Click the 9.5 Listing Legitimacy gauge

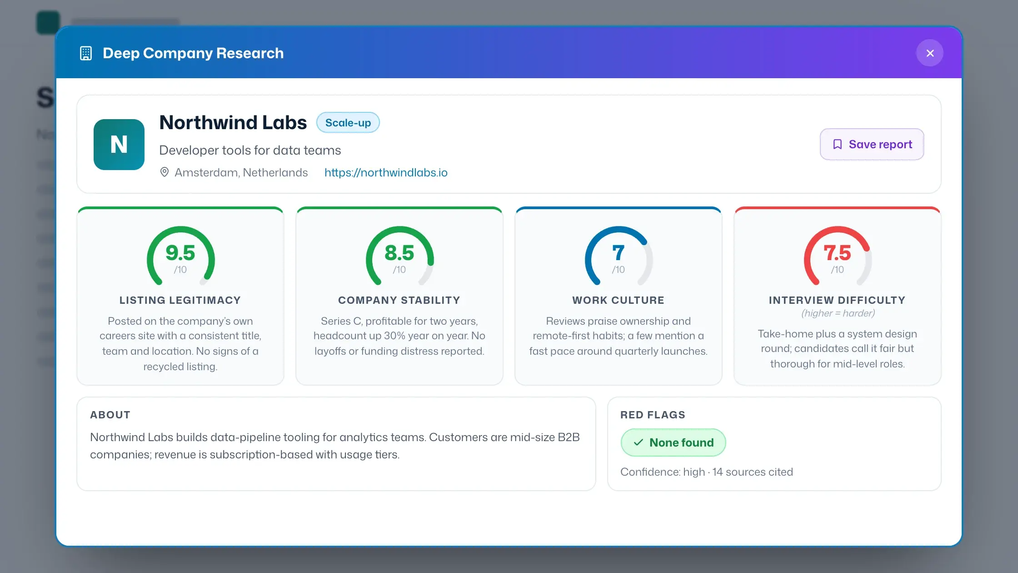pyautogui.click(x=180, y=256)
